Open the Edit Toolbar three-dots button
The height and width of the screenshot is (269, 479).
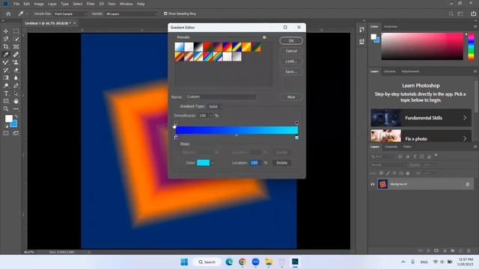tap(16, 109)
